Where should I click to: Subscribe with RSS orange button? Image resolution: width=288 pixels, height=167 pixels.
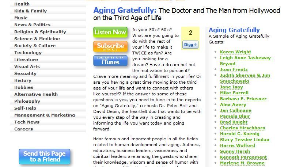[110, 46]
